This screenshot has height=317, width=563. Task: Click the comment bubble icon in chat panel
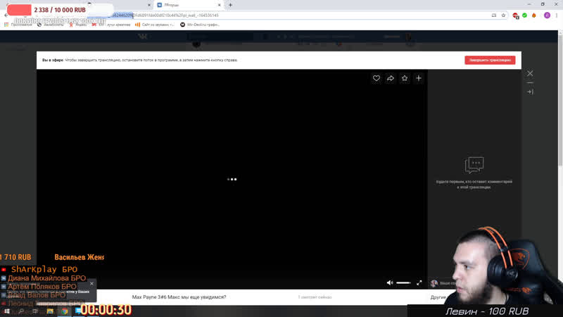click(x=474, y=165)
